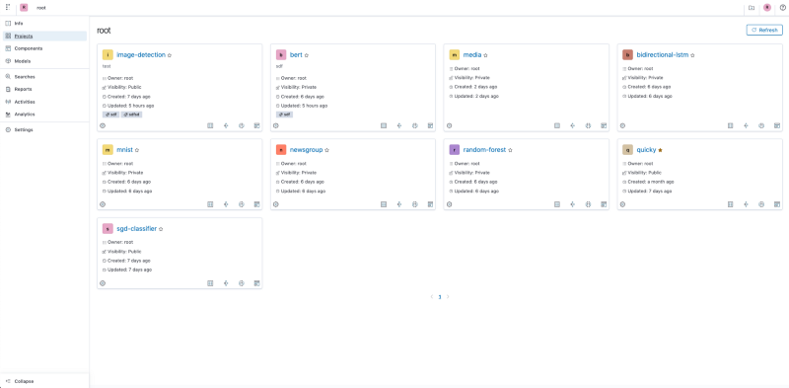This screenshot has height=388, width=789.
Task: Open dashboard icon on sgd-classifier card
Action: click(x=256, y=283)
